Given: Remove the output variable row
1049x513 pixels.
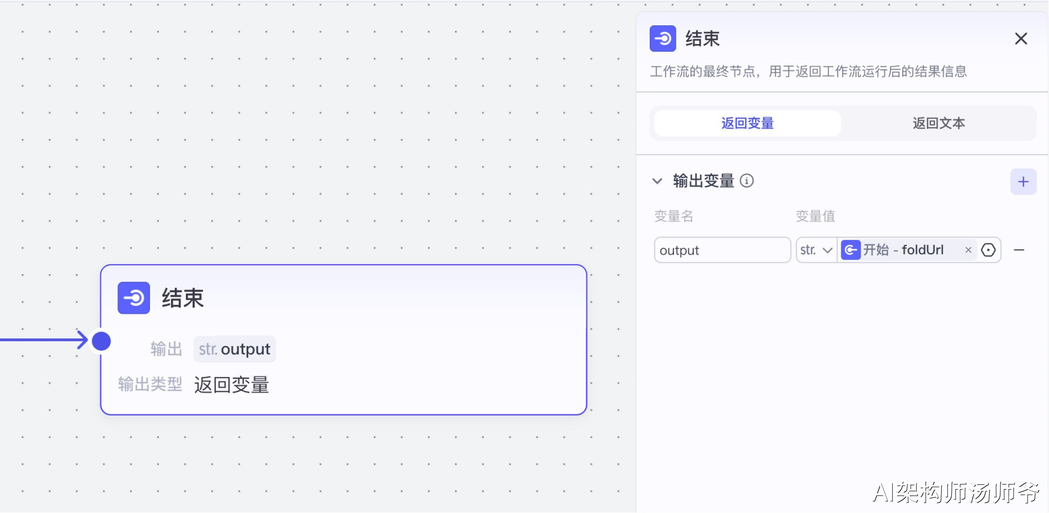Looking at the screenshot, I should coord(1019,250).
